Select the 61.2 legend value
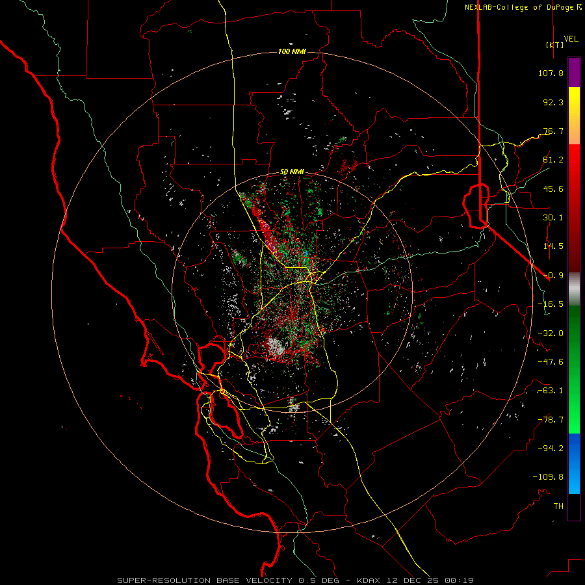585x585 pixels. (553, 160)
